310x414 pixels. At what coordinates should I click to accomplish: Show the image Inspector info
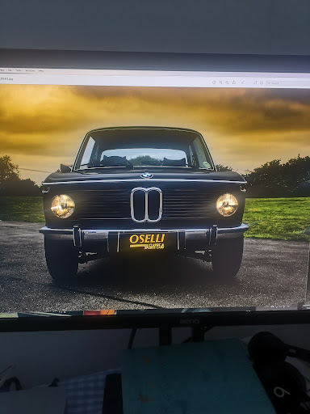coord(214,82)
